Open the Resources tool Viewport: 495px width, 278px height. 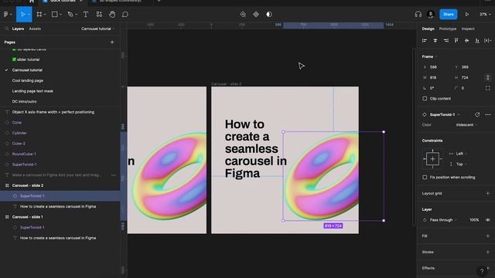coord(99,14)
